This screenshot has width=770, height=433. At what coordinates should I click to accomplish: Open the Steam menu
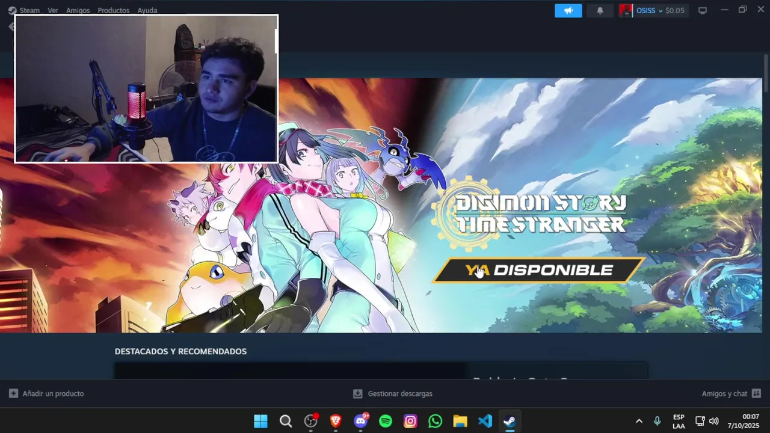click(x=29, y=10)
